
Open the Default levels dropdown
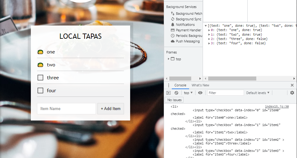pos(258,93)
